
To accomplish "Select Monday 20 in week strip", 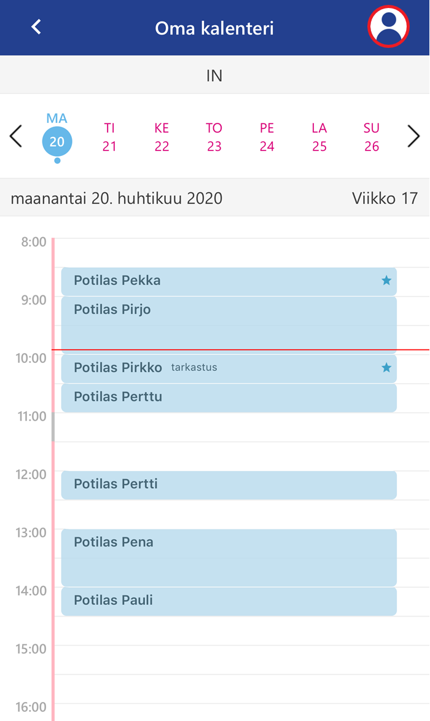I will tap(57, 137).
